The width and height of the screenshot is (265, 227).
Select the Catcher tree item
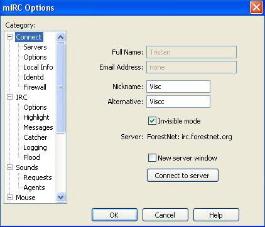click(35, 137)
